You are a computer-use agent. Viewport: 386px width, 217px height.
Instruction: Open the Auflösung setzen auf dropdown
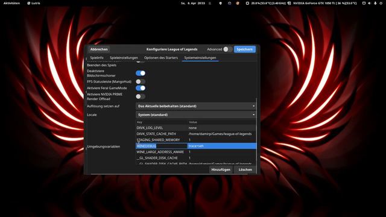tap(196, 106)
